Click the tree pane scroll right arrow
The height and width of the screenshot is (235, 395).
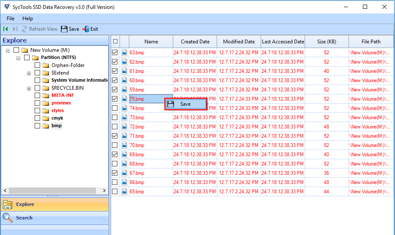click(104, 190)
